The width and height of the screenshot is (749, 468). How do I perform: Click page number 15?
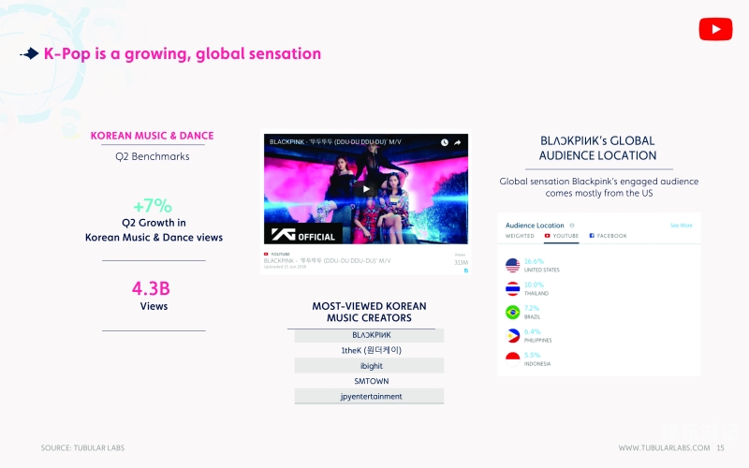720,448
